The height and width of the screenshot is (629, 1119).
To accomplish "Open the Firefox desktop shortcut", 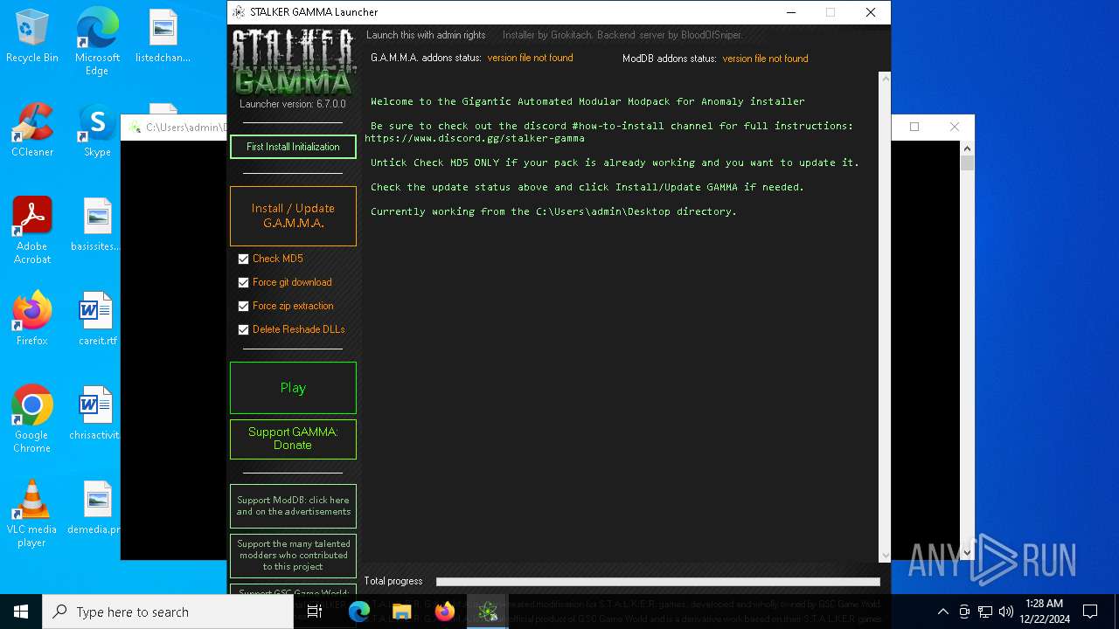I will pyautogui.click(x=32, y=320).
